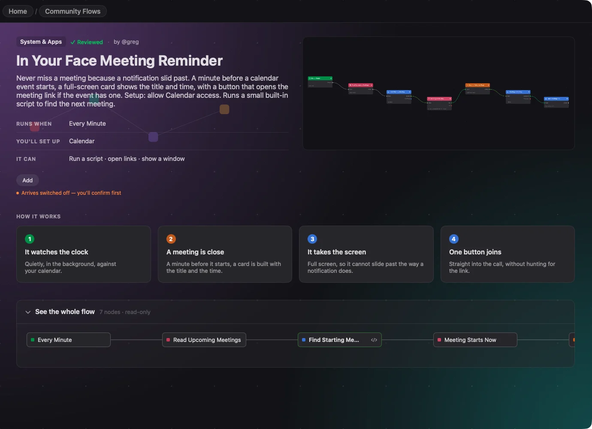Open the Community Flows breadcrumb
This screenshot has height=429, width=592.
coord(72,11)
